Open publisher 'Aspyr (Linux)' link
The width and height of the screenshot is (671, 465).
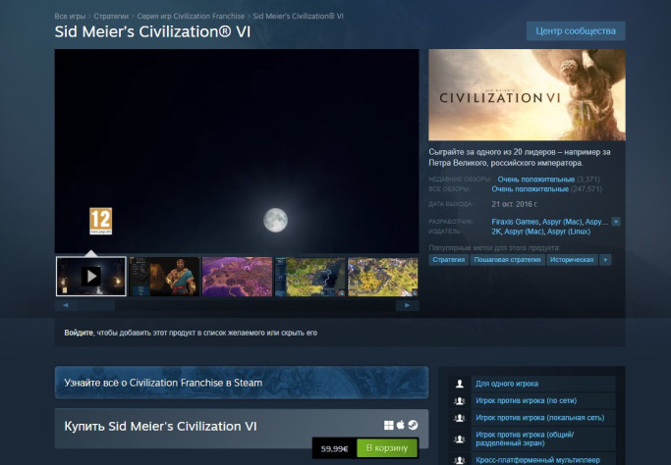(x=569, y=232)
